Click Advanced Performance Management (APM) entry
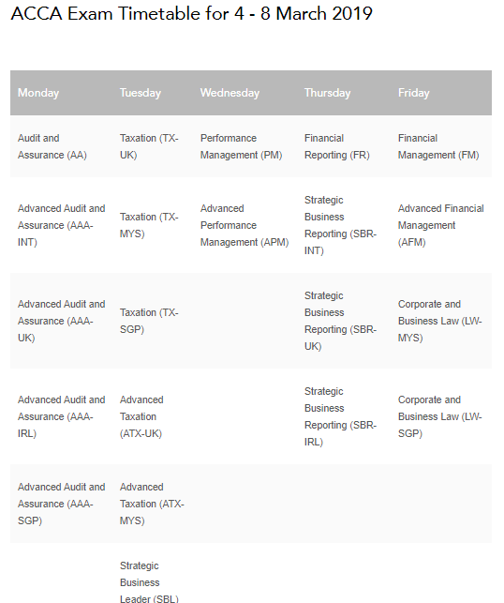Viewport: 504px width, 603px height. 245,225
